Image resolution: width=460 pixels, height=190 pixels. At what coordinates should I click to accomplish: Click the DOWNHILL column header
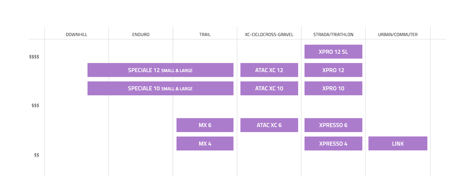pos(77,34)
